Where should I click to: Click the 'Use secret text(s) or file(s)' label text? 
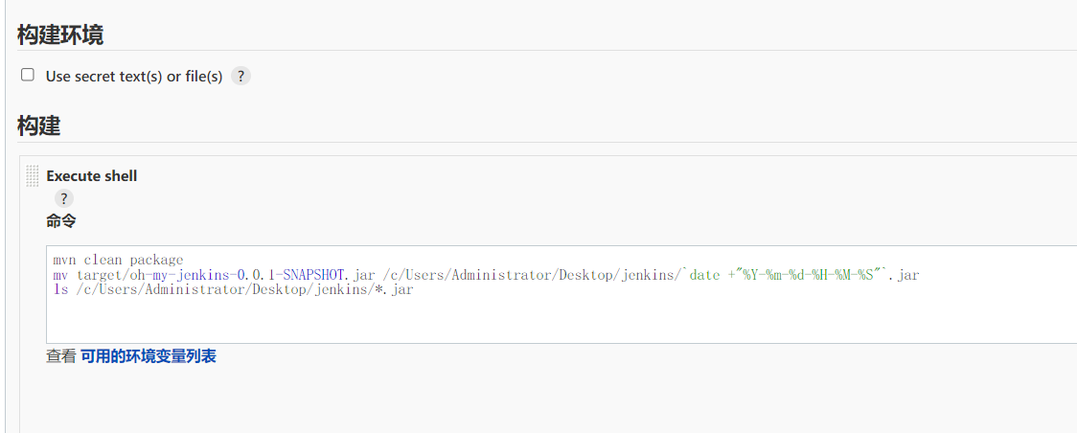(x=134, y=77)
